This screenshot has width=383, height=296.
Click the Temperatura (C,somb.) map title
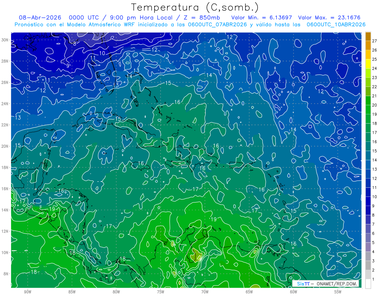pos(195,7)
